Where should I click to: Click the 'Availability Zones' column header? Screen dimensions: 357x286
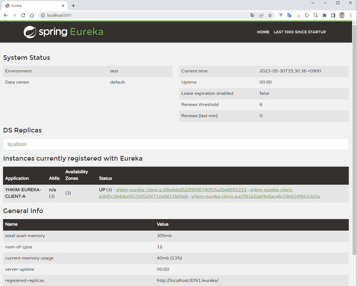77,175
